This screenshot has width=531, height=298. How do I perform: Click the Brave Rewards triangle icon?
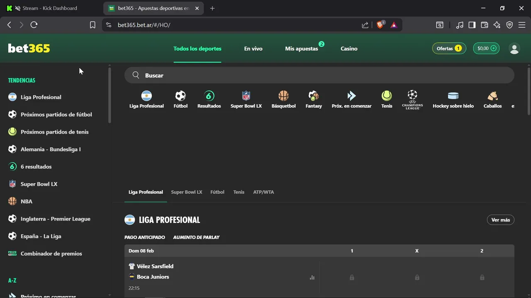pyautogui.click(x=394, y=25)
